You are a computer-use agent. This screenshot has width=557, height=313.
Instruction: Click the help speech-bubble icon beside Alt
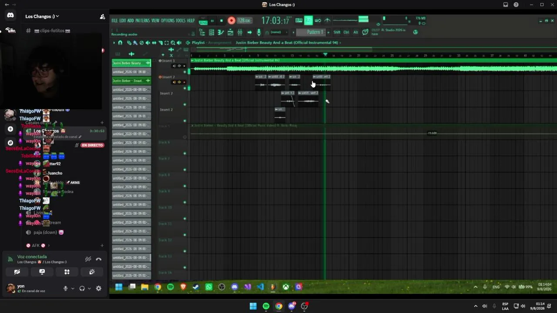[x=365, y=32]
